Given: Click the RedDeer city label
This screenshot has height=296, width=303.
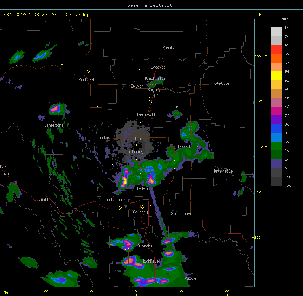Looking at the screenshot, I should (x=155, y=90).
